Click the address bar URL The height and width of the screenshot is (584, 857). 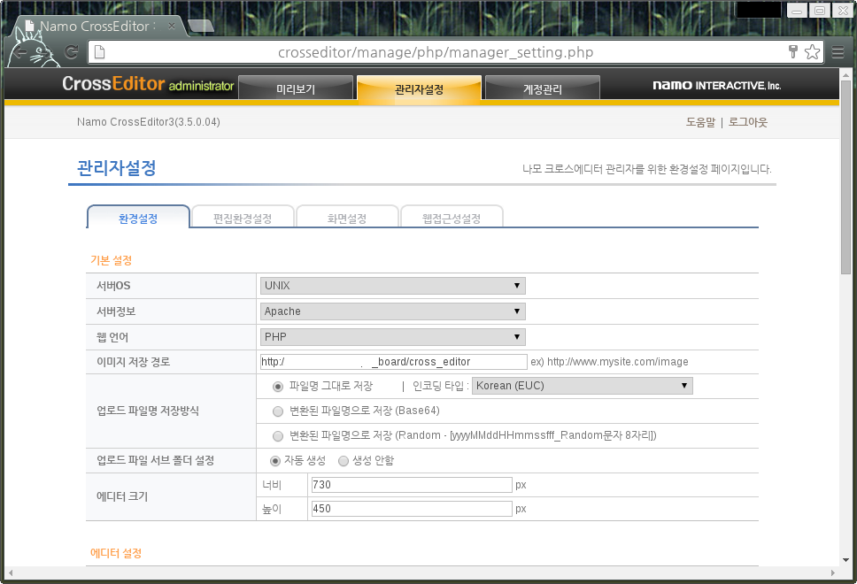click(436, 52)
